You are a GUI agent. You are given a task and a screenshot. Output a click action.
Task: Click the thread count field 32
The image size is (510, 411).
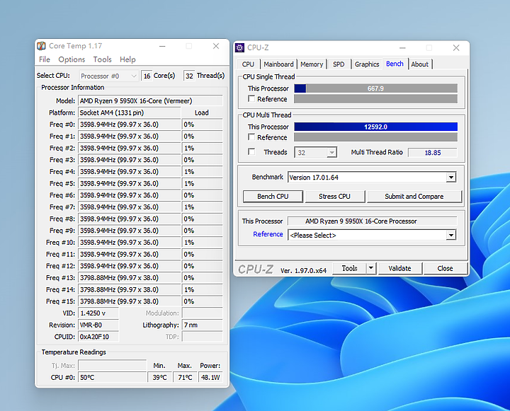tap(189, 76)
